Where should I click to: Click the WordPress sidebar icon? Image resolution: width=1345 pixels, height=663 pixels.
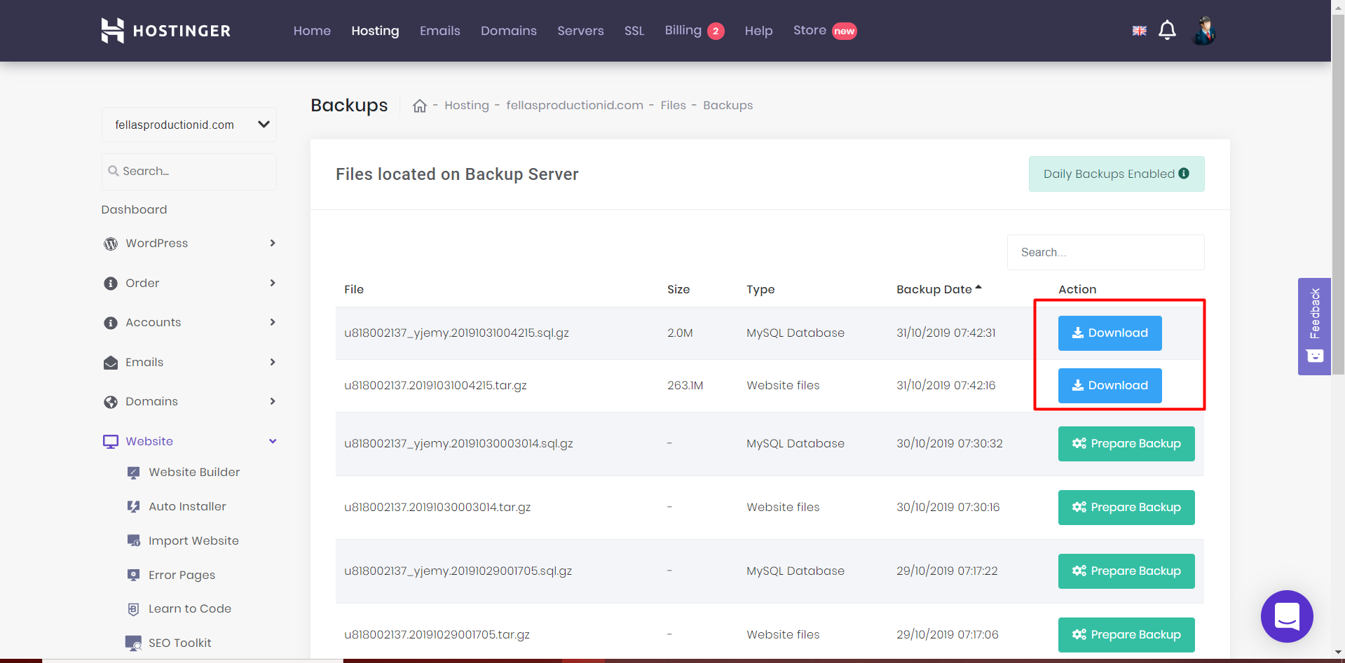coord(111,244)
